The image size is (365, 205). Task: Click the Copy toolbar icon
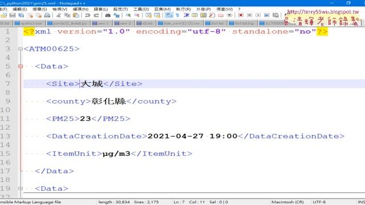point(67,15)
